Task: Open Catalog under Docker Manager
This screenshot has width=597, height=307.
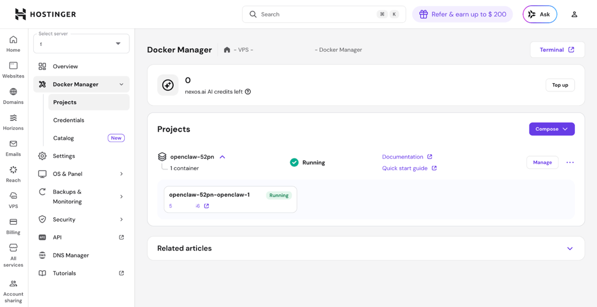Action: click(89, 138)
